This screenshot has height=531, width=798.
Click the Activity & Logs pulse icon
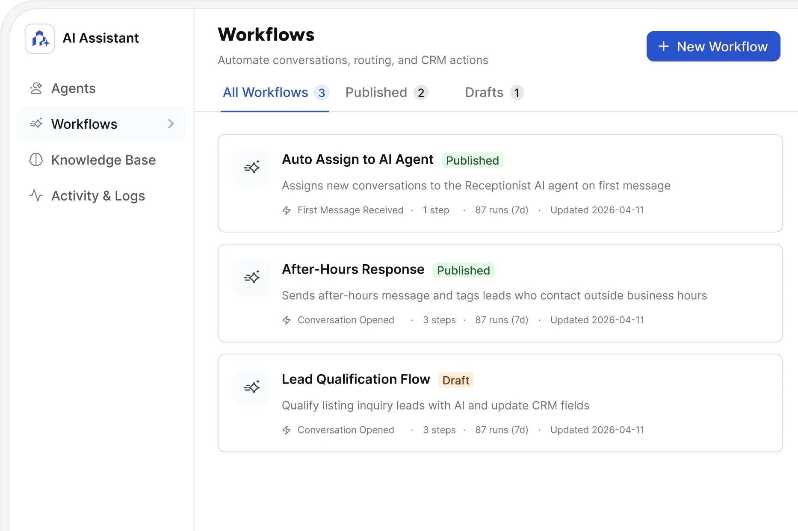[36, 195]
